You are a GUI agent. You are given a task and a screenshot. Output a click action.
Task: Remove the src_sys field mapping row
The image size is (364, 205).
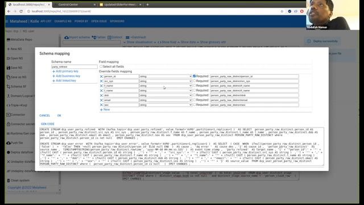click(101, 81)
